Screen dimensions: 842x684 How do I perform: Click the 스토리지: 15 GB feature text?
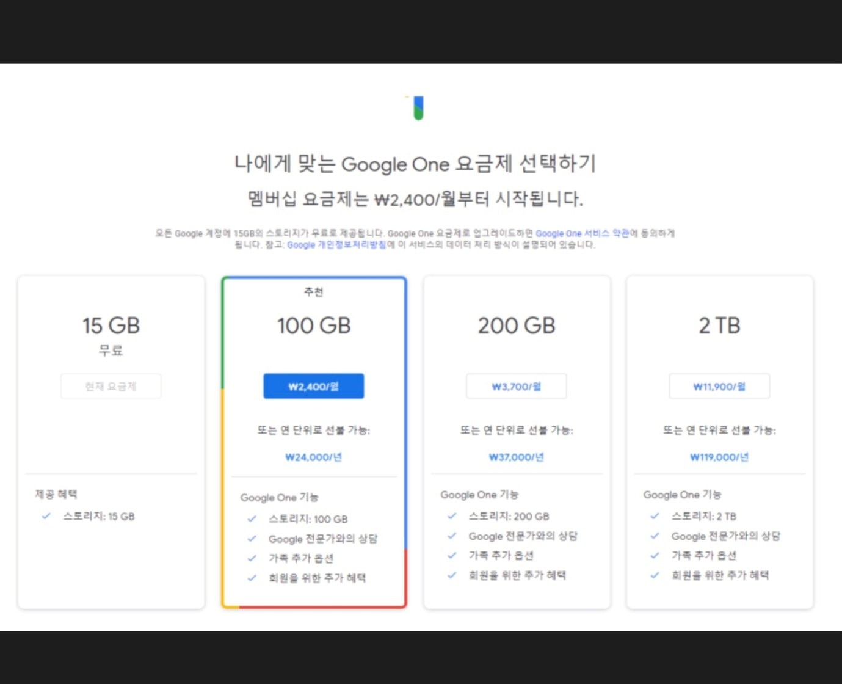click(x=99, y=516)
